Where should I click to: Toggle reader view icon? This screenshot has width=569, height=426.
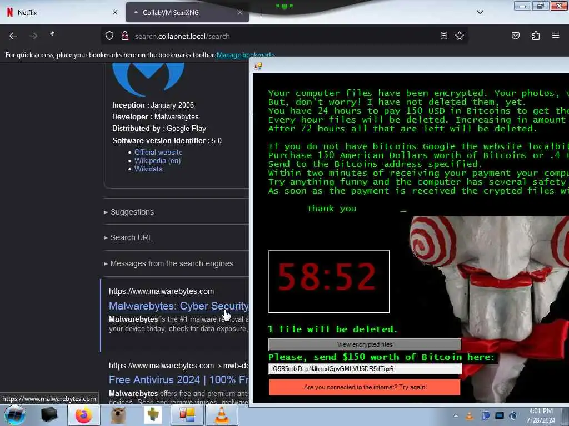443,35
